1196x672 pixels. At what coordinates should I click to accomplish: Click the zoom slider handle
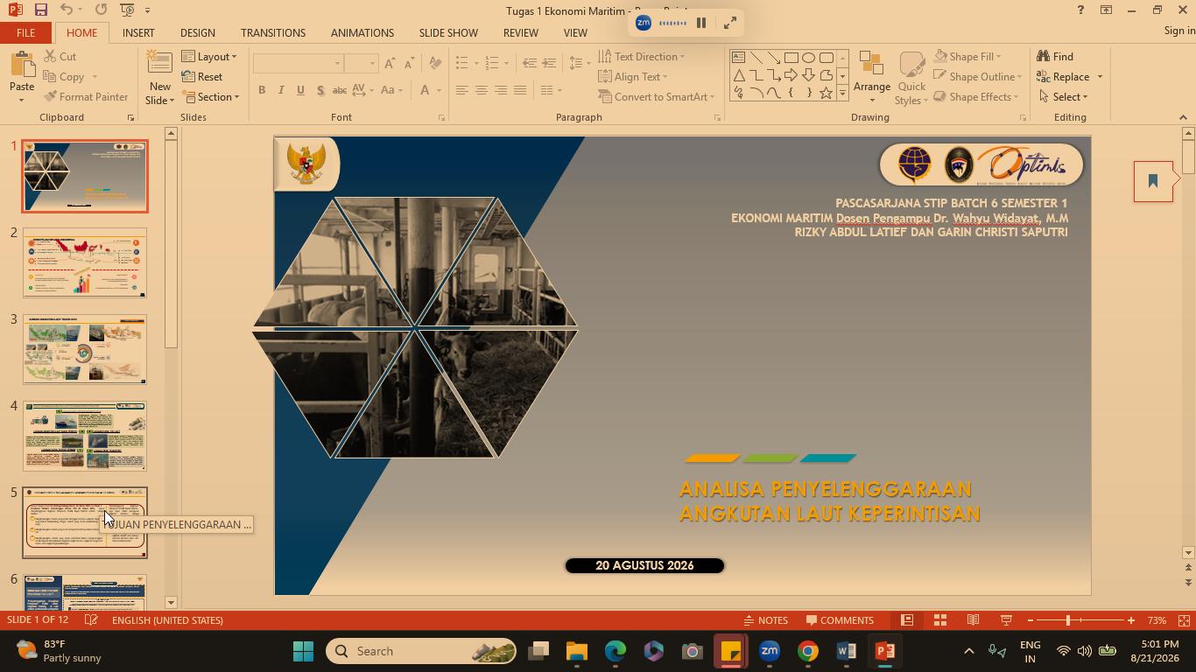click(x=1068, y=620)
